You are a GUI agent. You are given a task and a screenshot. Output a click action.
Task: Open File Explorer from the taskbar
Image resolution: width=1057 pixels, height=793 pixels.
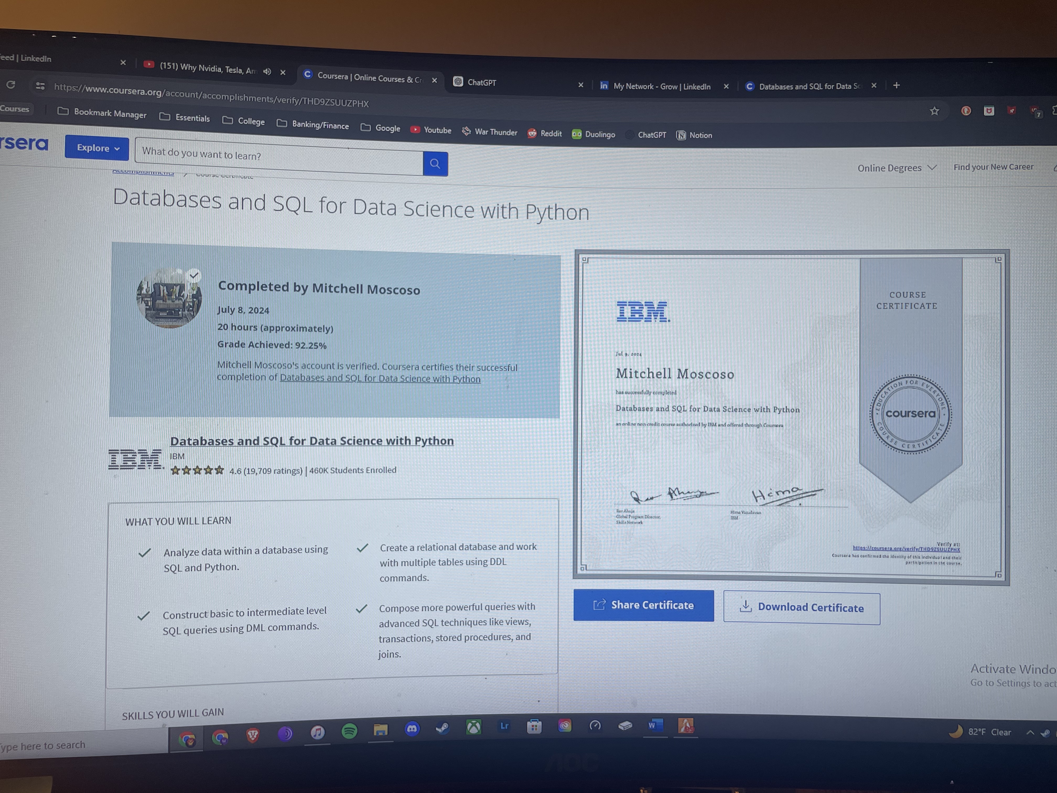pyautogui.click(x=380, y=730)
